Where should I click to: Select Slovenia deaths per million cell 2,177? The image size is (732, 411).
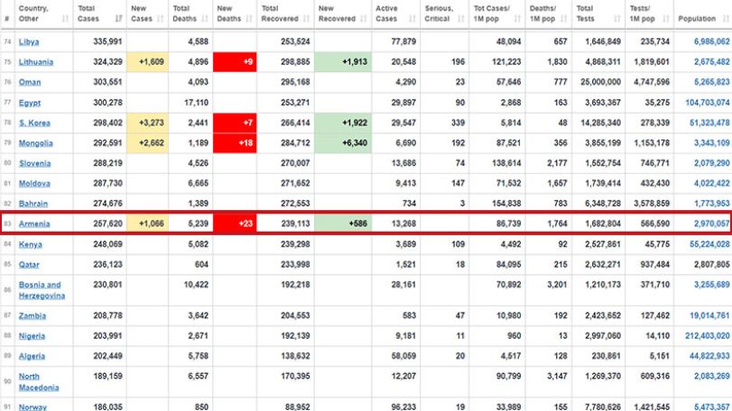pyautogui.click(x=549, y=163)
